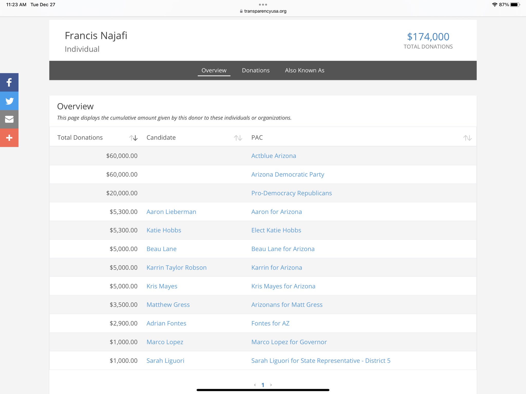This screenshot has width=526, height=394.
Task: Switch to the Donations tab
Action: click(256, 70)
